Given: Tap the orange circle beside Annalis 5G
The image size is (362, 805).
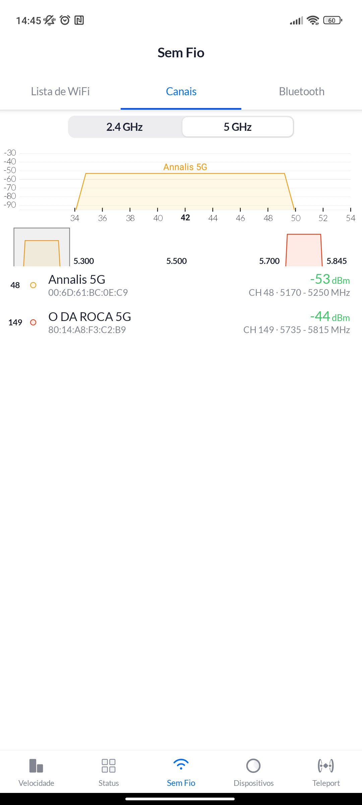Looking at the screenshot, I should (33, 285).
